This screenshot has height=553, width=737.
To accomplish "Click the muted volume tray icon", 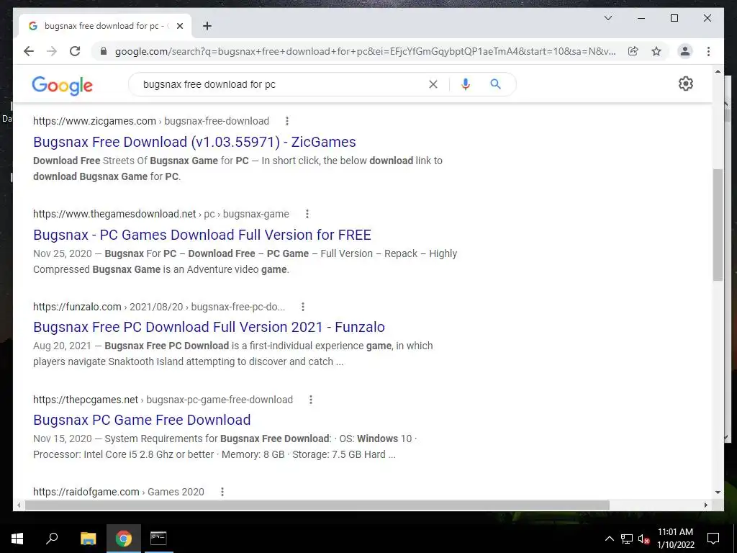I will point(643,539).
